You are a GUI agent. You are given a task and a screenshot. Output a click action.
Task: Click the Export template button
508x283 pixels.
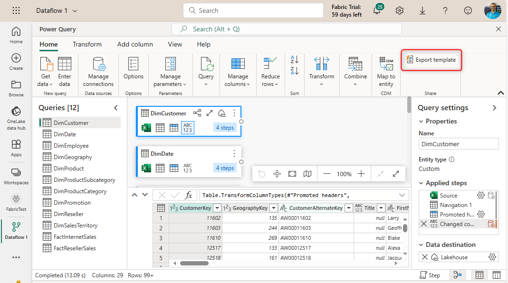pos(431,60)
